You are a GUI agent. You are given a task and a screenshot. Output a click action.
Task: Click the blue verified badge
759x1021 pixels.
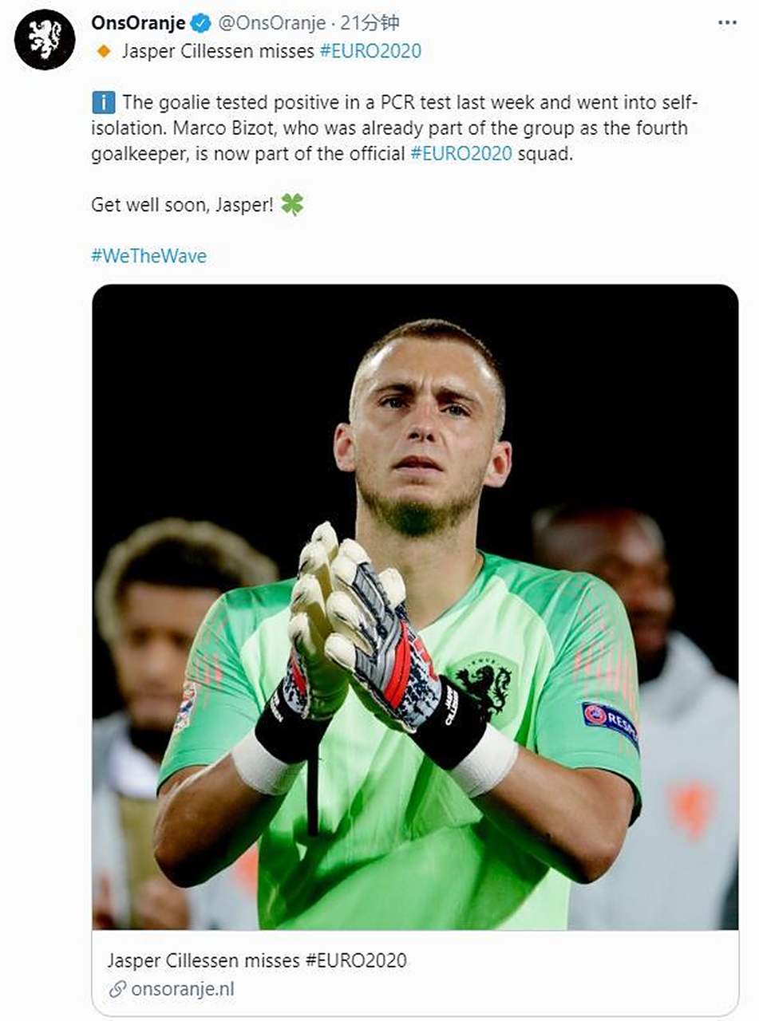click(200, 23)
